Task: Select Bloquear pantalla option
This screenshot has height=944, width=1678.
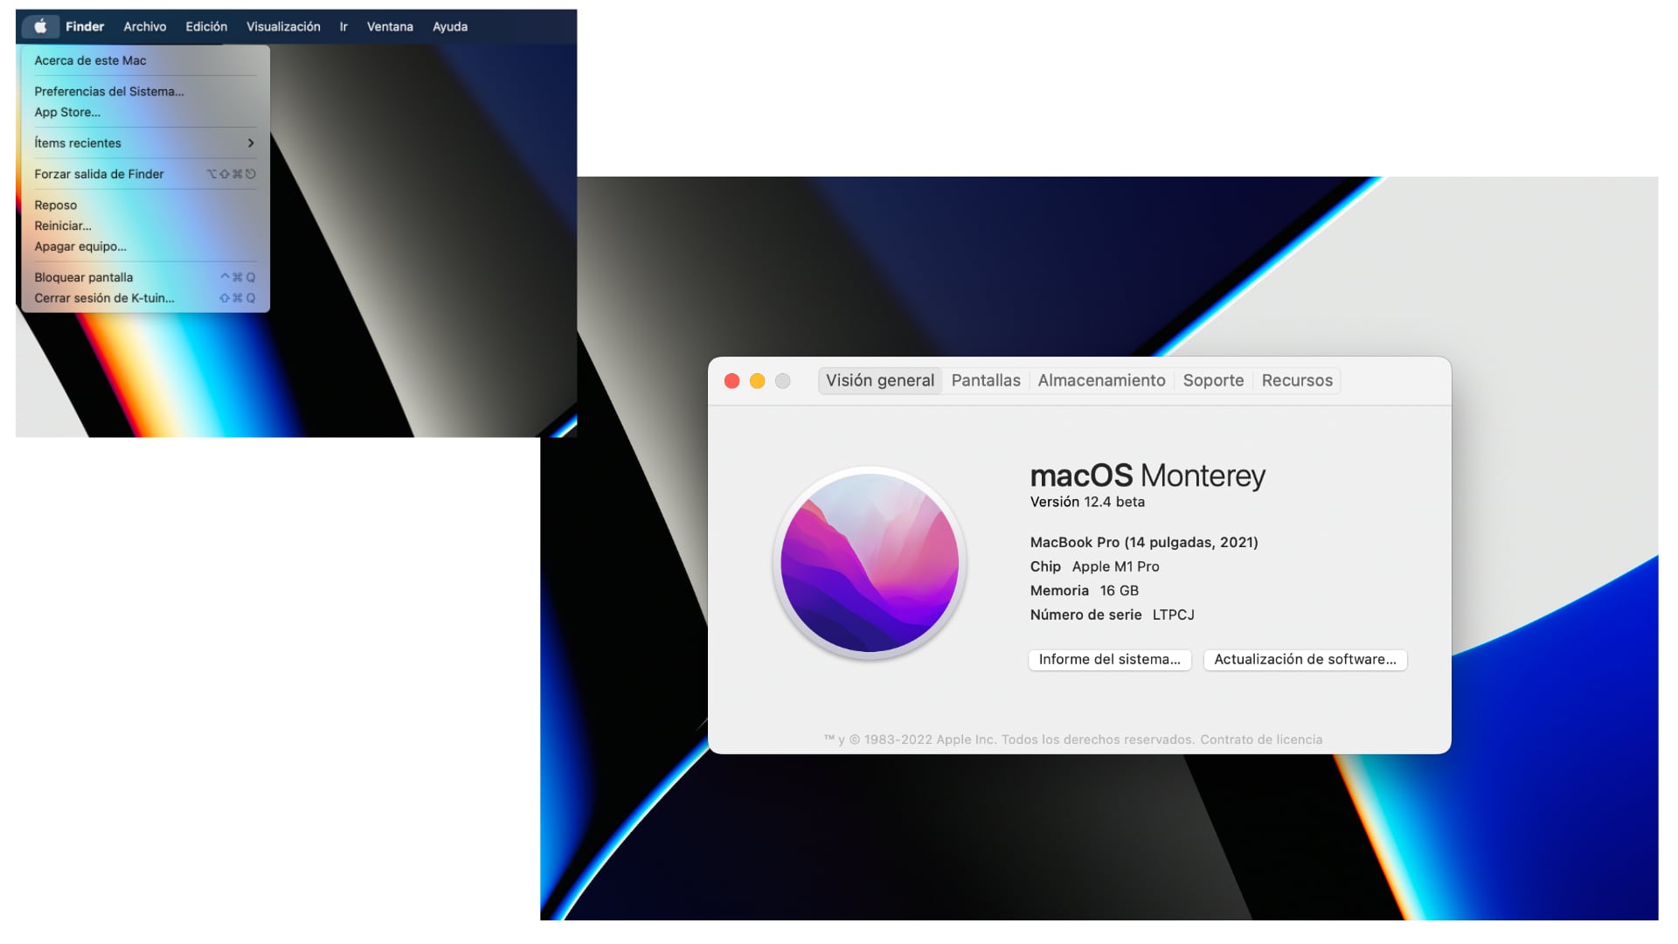Action: [83, 277]
